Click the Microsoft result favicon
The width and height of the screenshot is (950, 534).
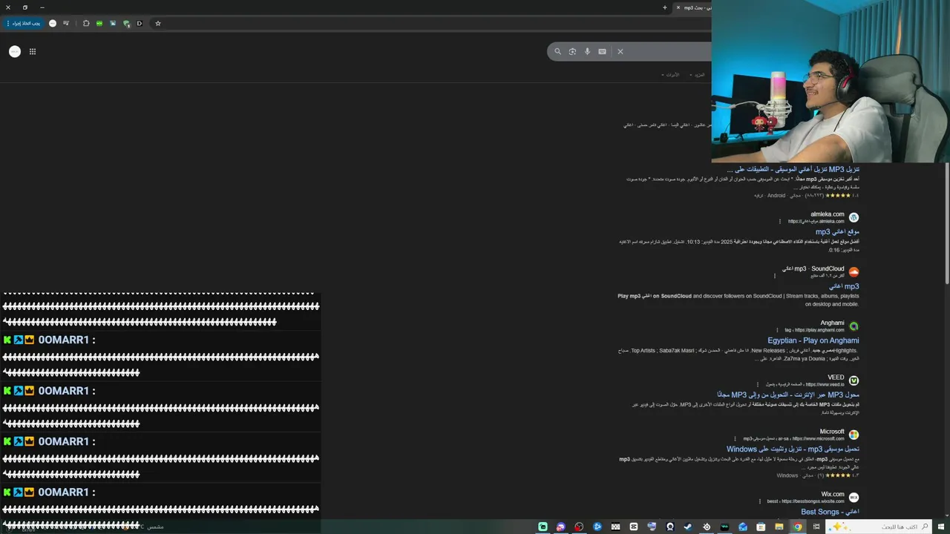click(x=854, y=435)
